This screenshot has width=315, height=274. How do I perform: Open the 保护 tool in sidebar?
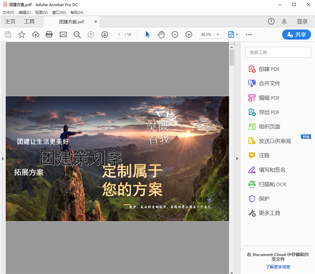tap(264, 199)
